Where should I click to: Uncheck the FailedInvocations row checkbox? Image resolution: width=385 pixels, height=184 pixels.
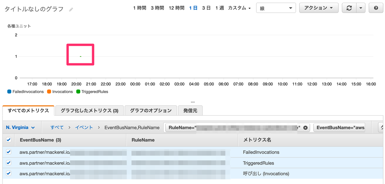pos(8,152)
